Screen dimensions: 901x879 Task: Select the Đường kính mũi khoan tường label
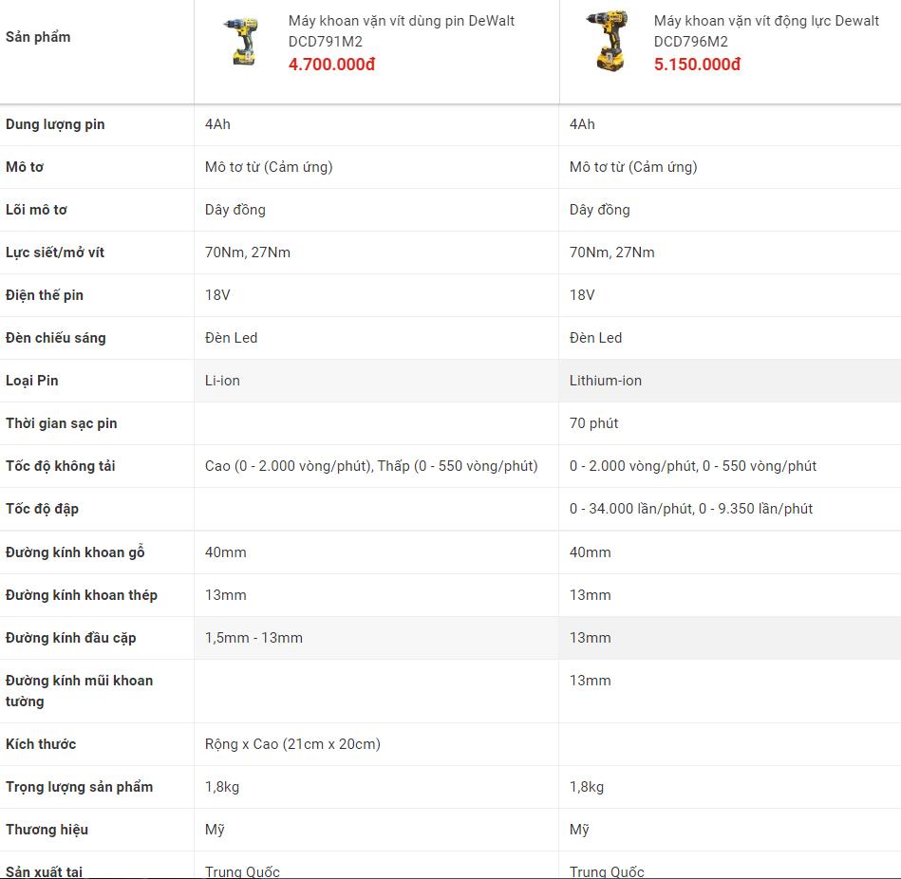coord(79,690)
